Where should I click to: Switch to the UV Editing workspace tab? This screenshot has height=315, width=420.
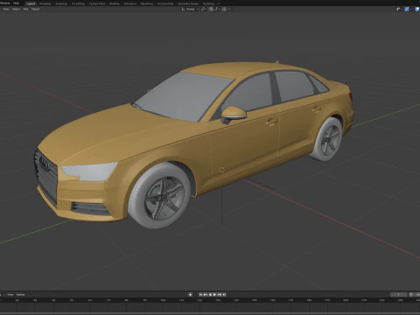point(78,3)
